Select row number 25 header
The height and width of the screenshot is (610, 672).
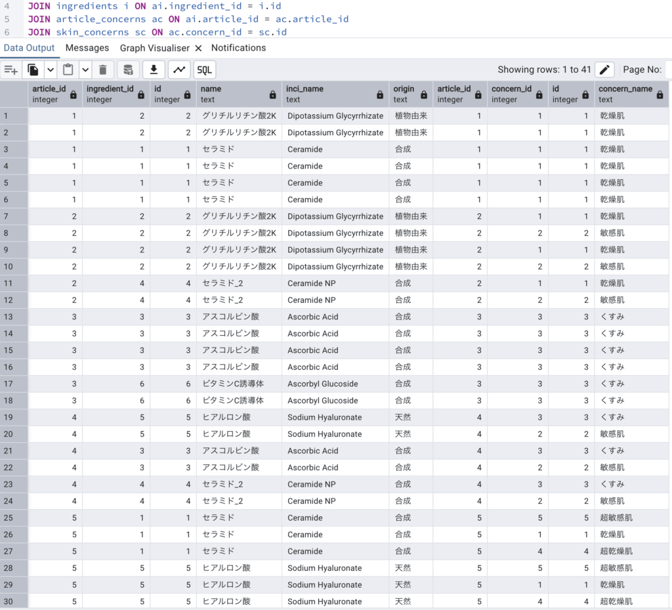[14, 518]
